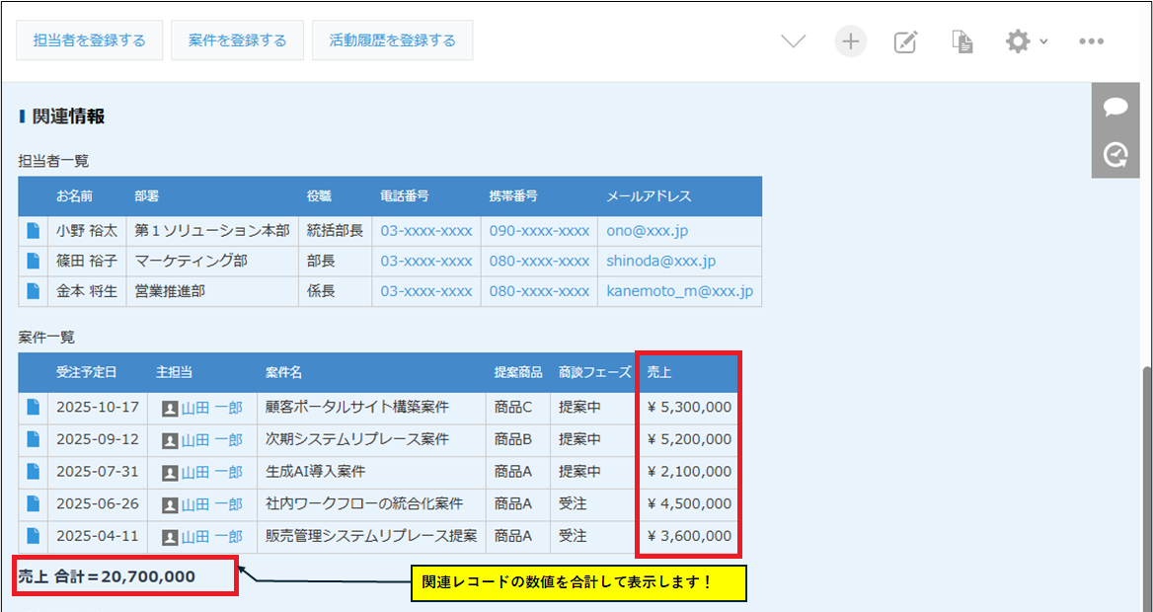The image size is (1153, 612).
Task: Click the add new record plus icon
Action: pyautogui.click(x=850, y=41)
